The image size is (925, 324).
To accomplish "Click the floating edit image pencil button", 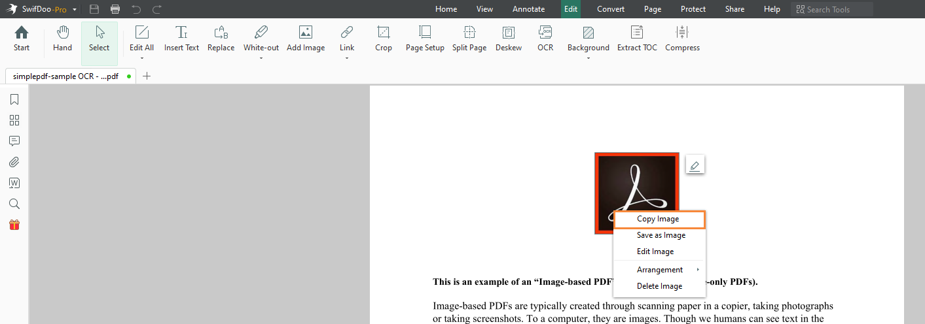I will [695, 165].
